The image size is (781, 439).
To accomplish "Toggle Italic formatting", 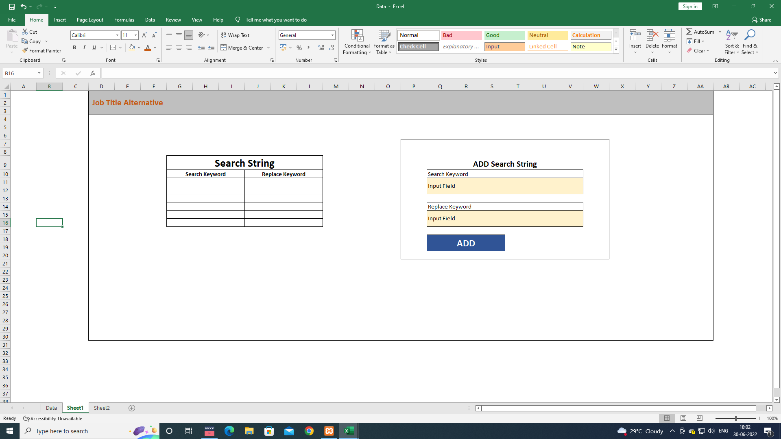I will pyautogui.click(x=84, y=48).
